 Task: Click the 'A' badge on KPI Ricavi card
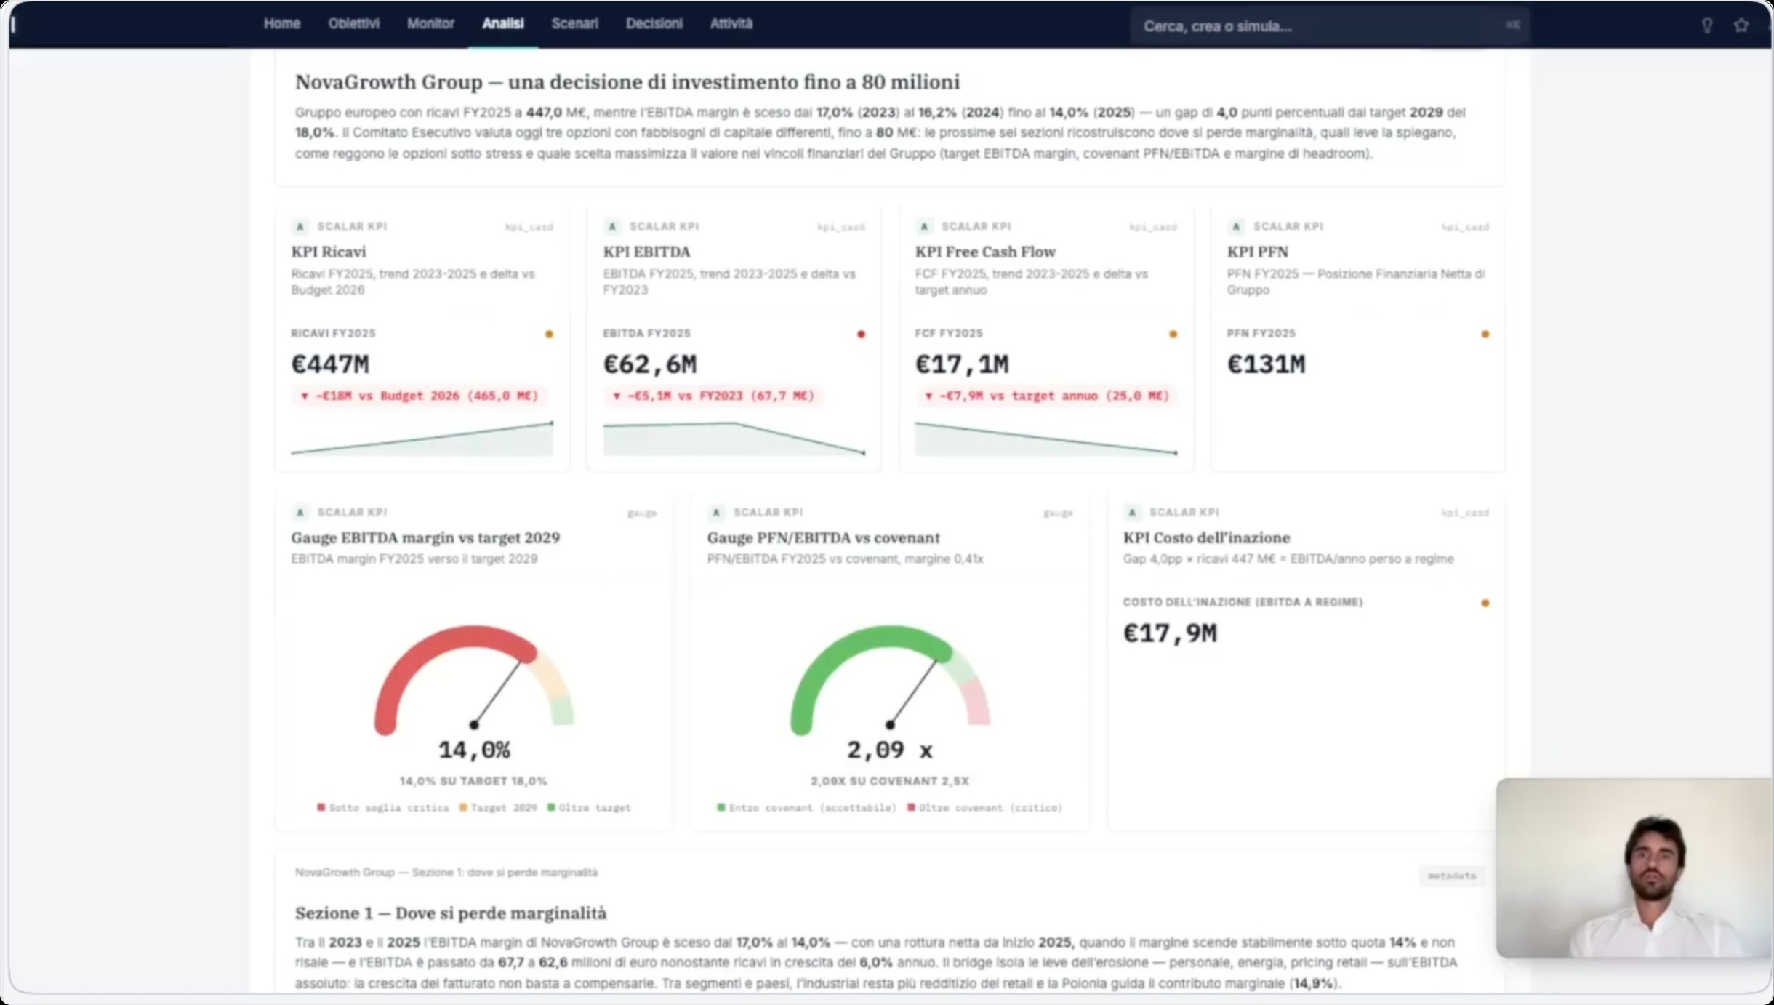[x=300, y=226]
